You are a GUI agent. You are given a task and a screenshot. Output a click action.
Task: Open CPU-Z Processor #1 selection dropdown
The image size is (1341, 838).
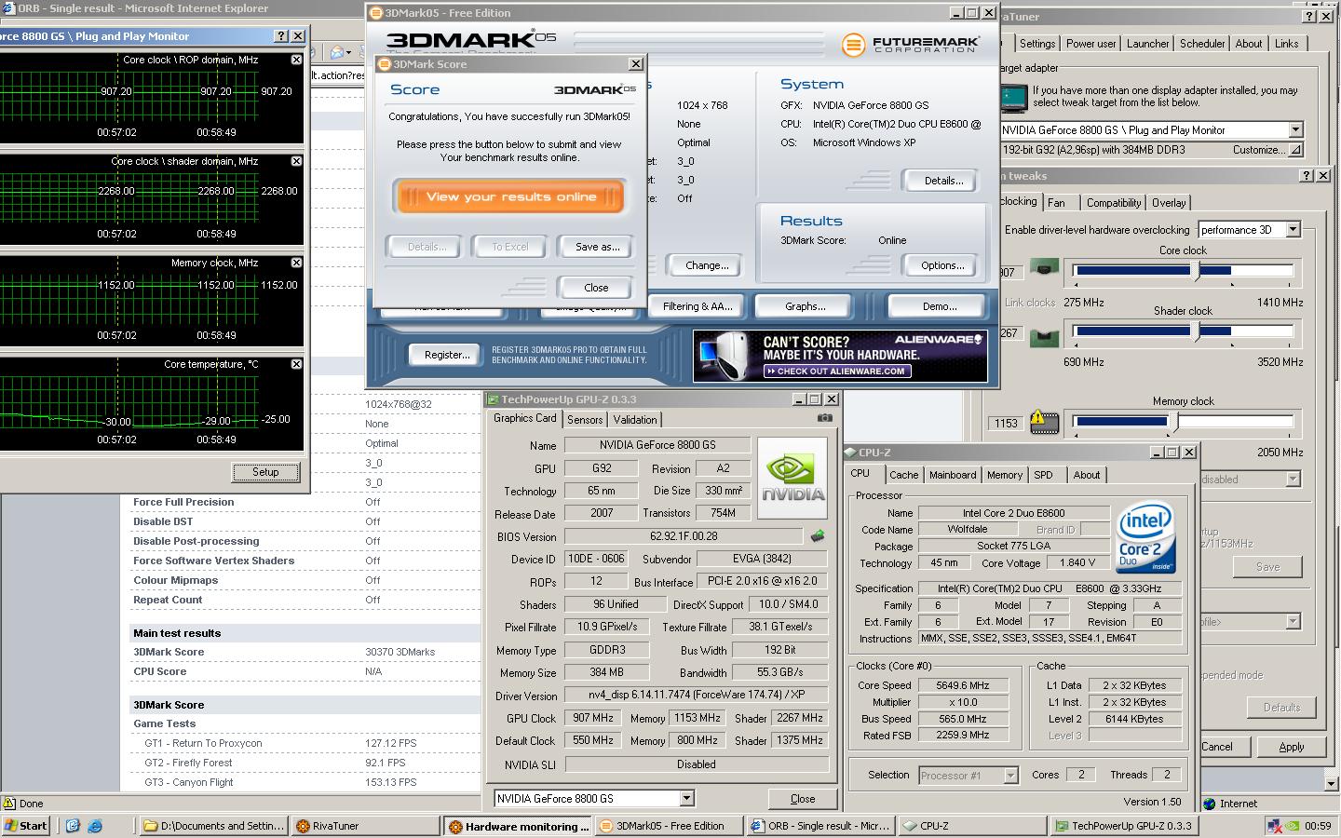1010,775
